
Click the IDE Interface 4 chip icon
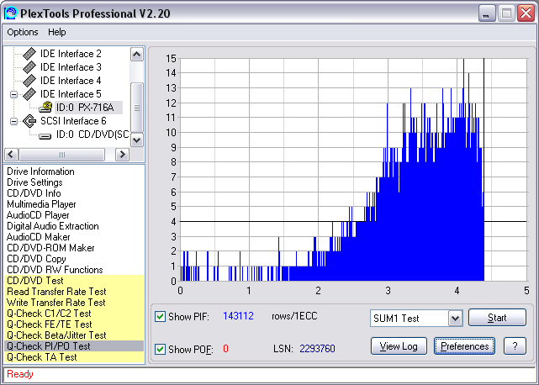[29, 81]
